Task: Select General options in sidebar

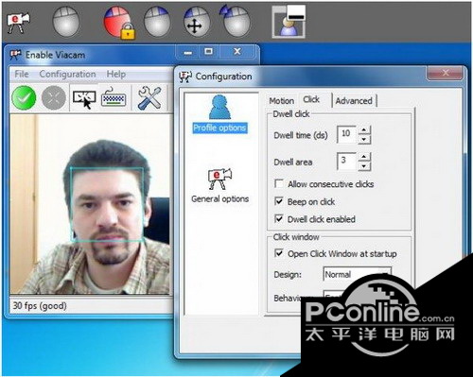Action: [x=219, y=186]
